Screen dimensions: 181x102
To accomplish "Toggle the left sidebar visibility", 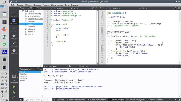I will 21,99.
